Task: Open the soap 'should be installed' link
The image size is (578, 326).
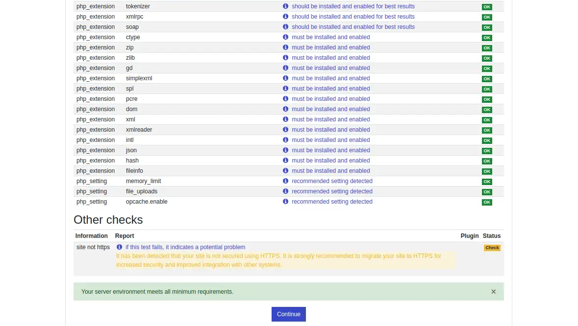Action: point(353,27)
